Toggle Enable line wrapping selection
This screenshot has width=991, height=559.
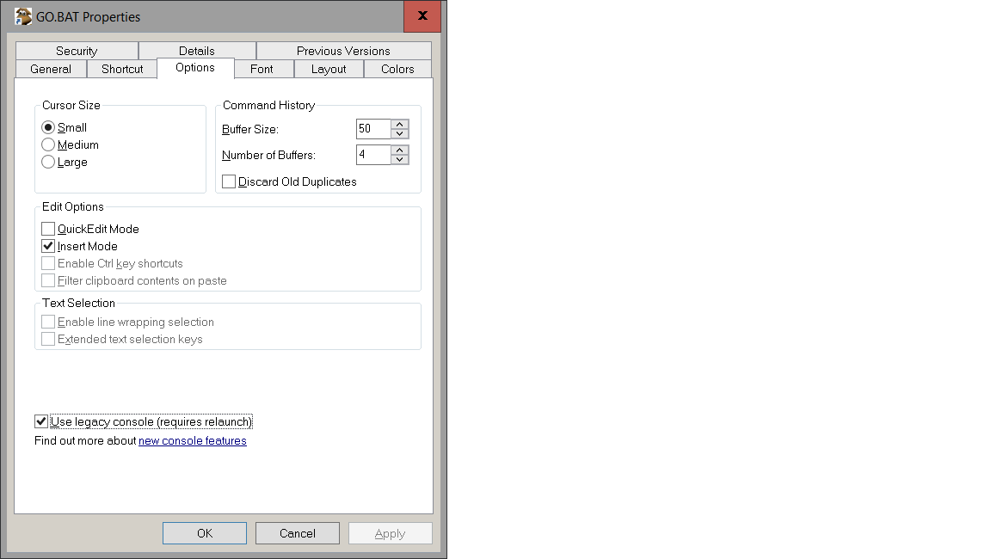click(48, 322)
